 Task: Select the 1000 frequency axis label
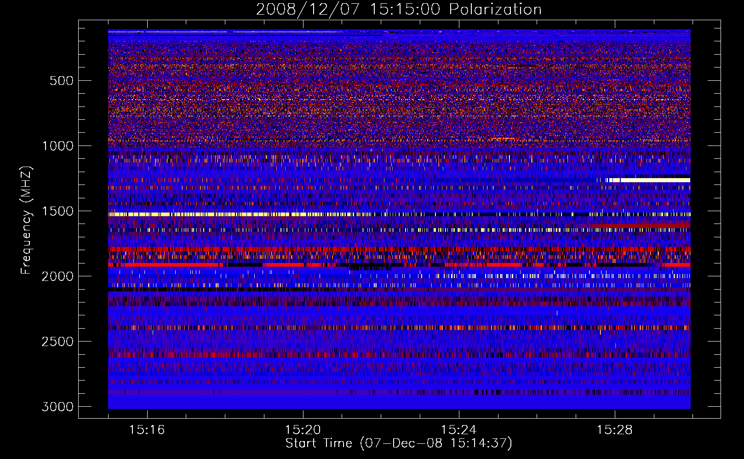57,146
